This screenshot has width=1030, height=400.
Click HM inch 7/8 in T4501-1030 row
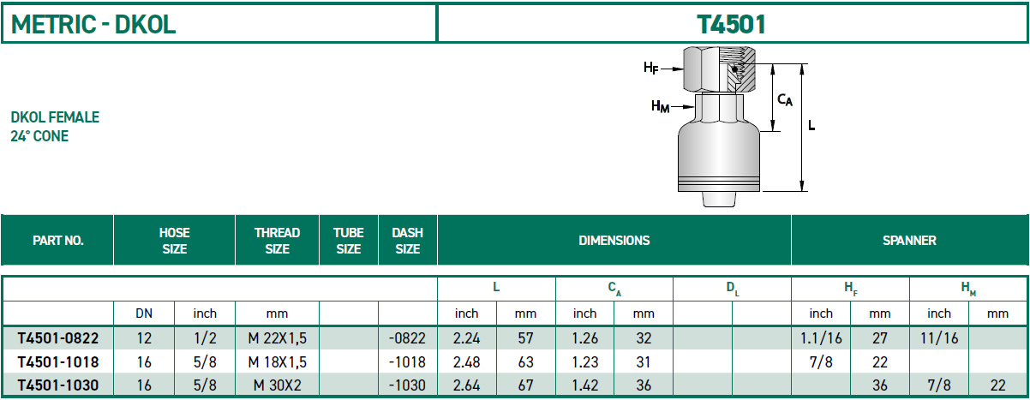point(939,385)
